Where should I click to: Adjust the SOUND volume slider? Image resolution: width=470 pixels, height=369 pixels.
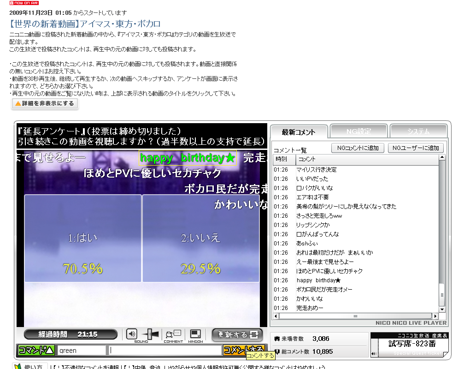[151, 334]
